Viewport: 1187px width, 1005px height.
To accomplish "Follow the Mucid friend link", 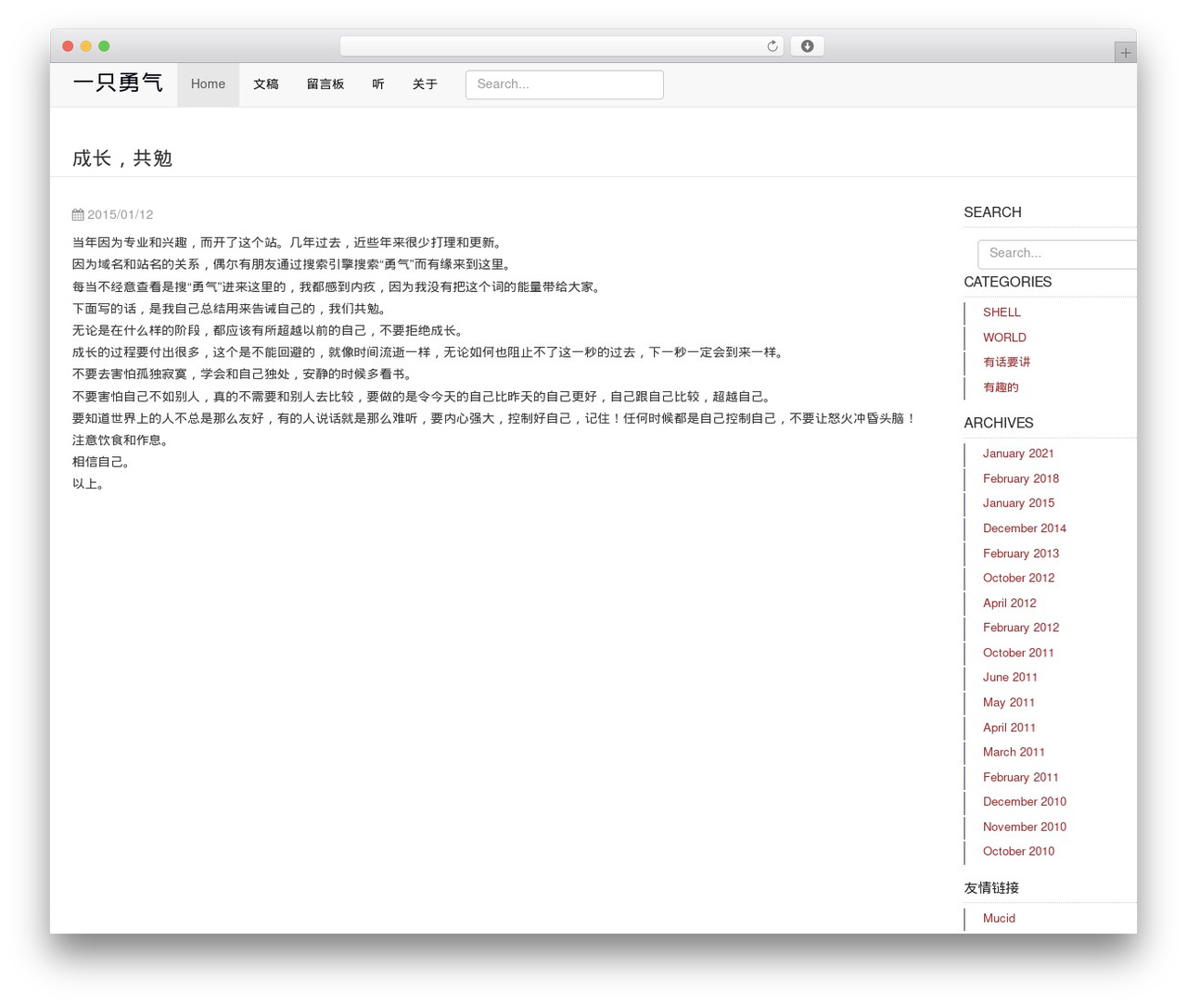I will tap(999, 919).
